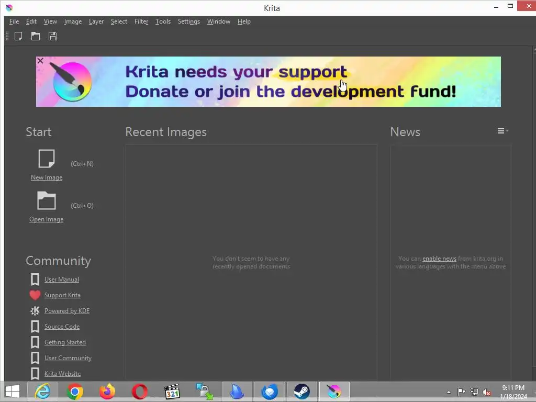
Task: Click the muted volume tray icon
Action: coord(487,392)
